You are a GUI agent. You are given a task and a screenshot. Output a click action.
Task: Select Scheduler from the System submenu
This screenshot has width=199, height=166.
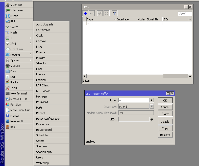coord(42,135)
